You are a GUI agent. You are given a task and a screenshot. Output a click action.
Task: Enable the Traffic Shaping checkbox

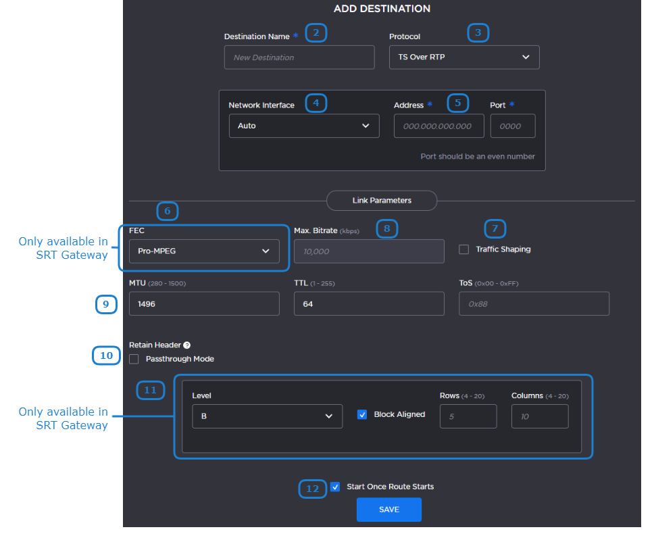click(463, 249)
